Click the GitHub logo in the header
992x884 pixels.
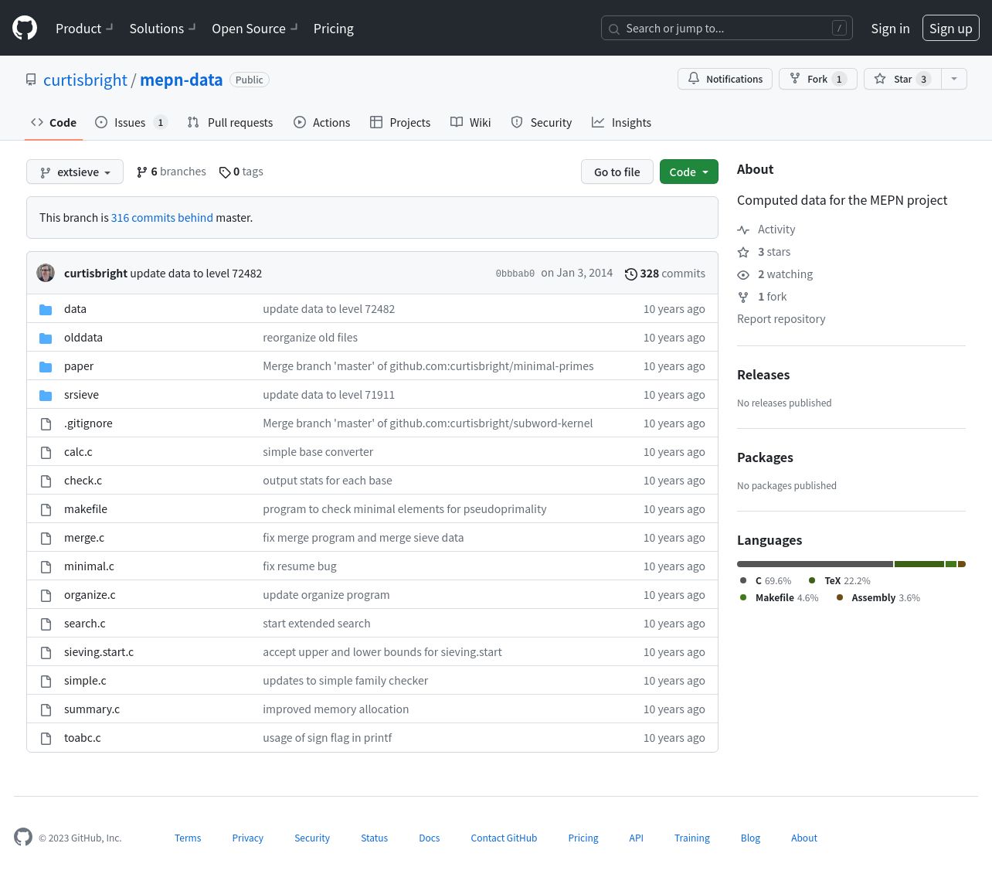coord(25,28)
